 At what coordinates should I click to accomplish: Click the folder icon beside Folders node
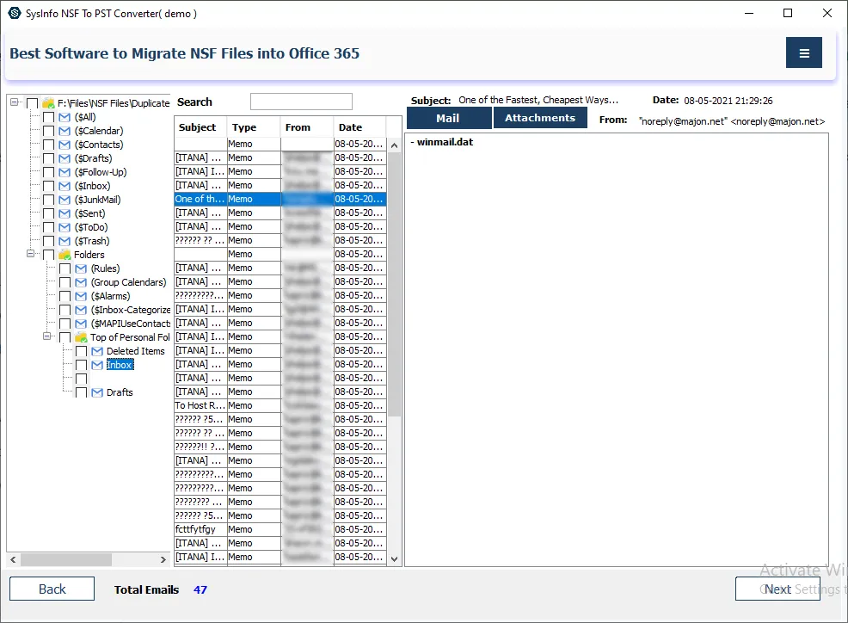65,255
